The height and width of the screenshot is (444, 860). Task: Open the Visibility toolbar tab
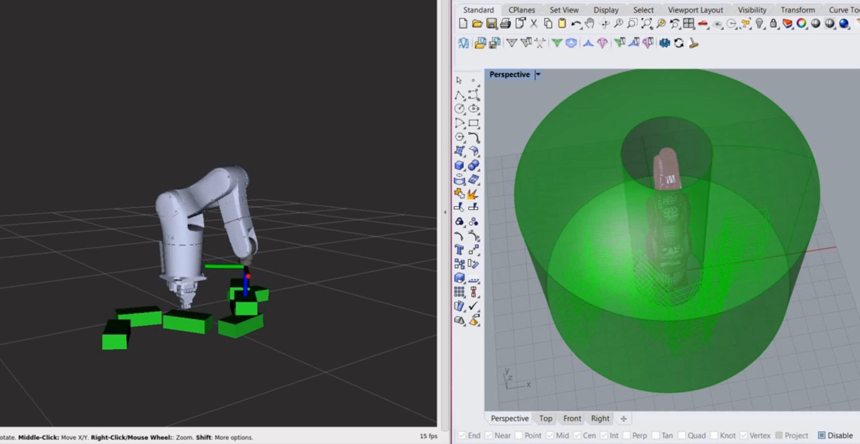pyautogui.click(x=752, y=10)
